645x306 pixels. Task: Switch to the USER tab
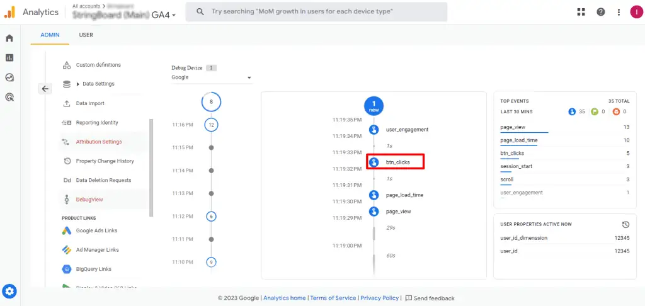[86, 35]
